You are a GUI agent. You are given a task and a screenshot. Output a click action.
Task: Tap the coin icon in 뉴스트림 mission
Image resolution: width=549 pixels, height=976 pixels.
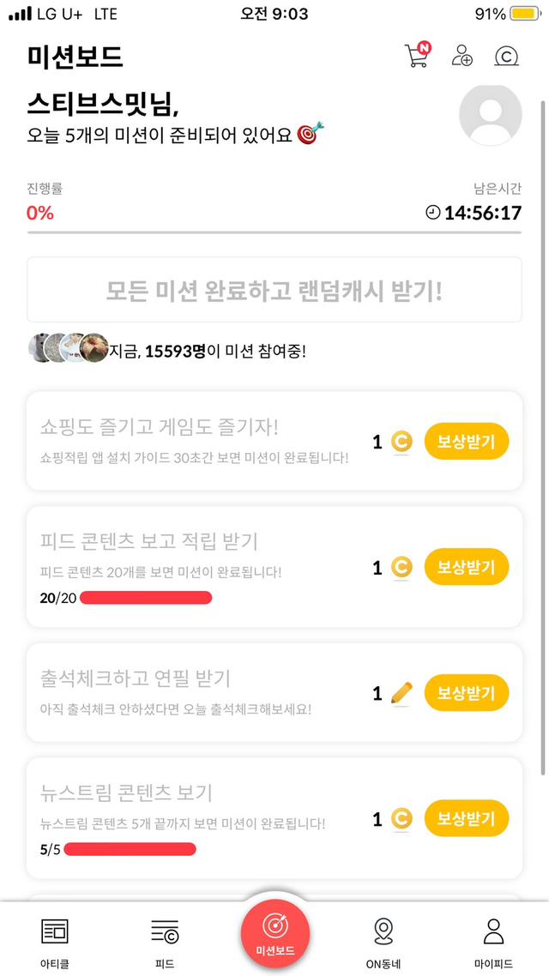click(401, 819)
